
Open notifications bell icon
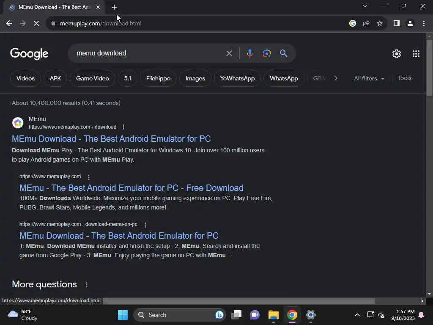[422, 315]
